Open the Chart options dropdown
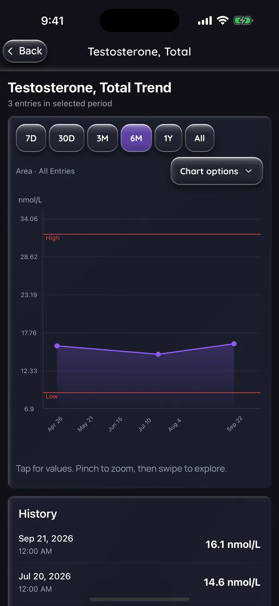Viewport: 279px width, 606px height. click(x=217, y=171)
